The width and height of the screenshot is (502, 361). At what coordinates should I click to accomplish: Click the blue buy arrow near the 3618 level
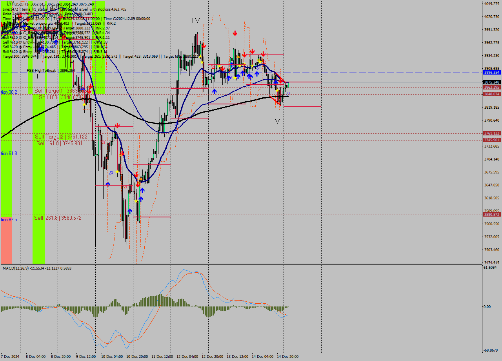(141, 199)
